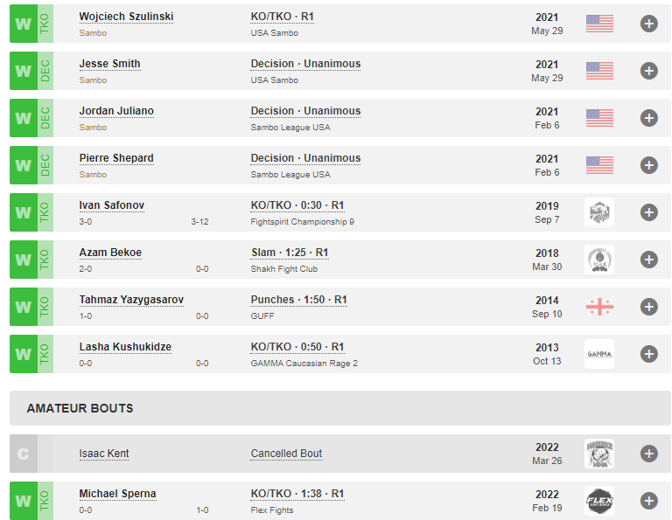Click the USA flag on Pierre Shepard row

coord(599,165)
